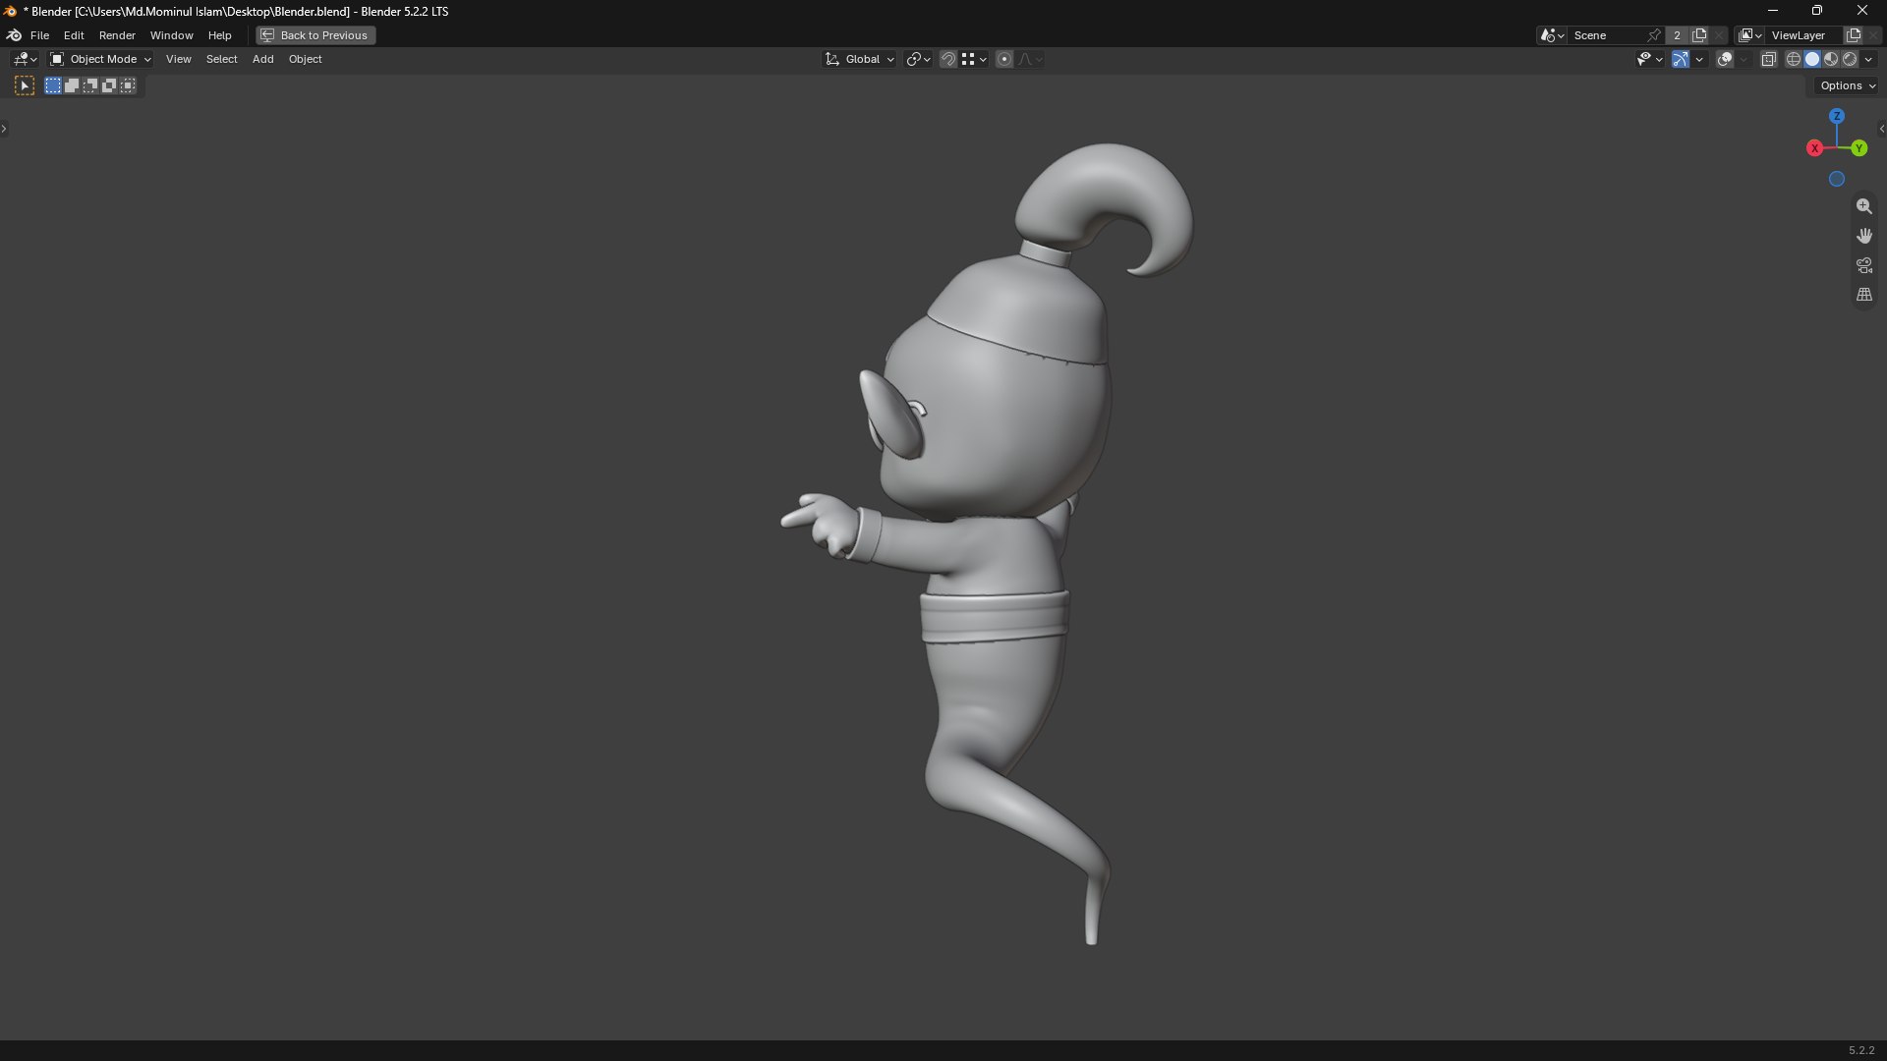The height and width of the screenshot is (1061, 1887).
Task: Select the Select Box tool icon
Action: [25, 86]
